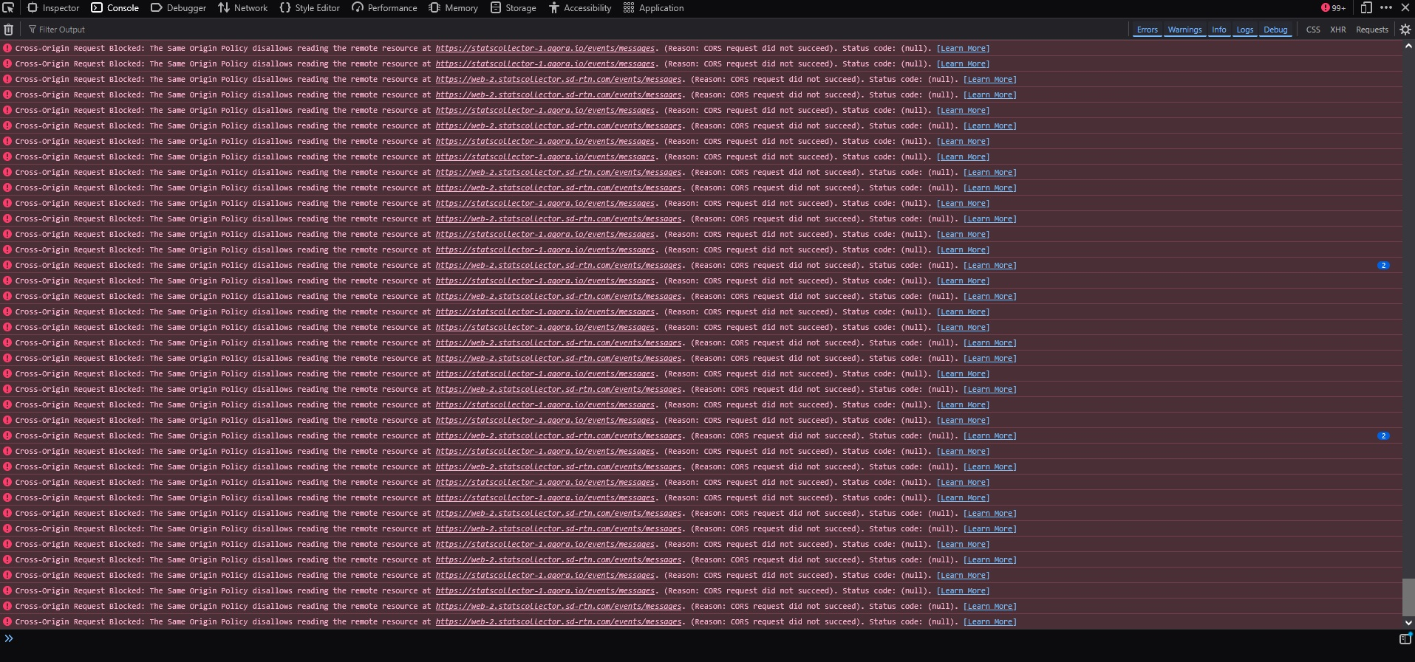
Task: Switch to the Inspector tab
Action: [x=53, y=7]
